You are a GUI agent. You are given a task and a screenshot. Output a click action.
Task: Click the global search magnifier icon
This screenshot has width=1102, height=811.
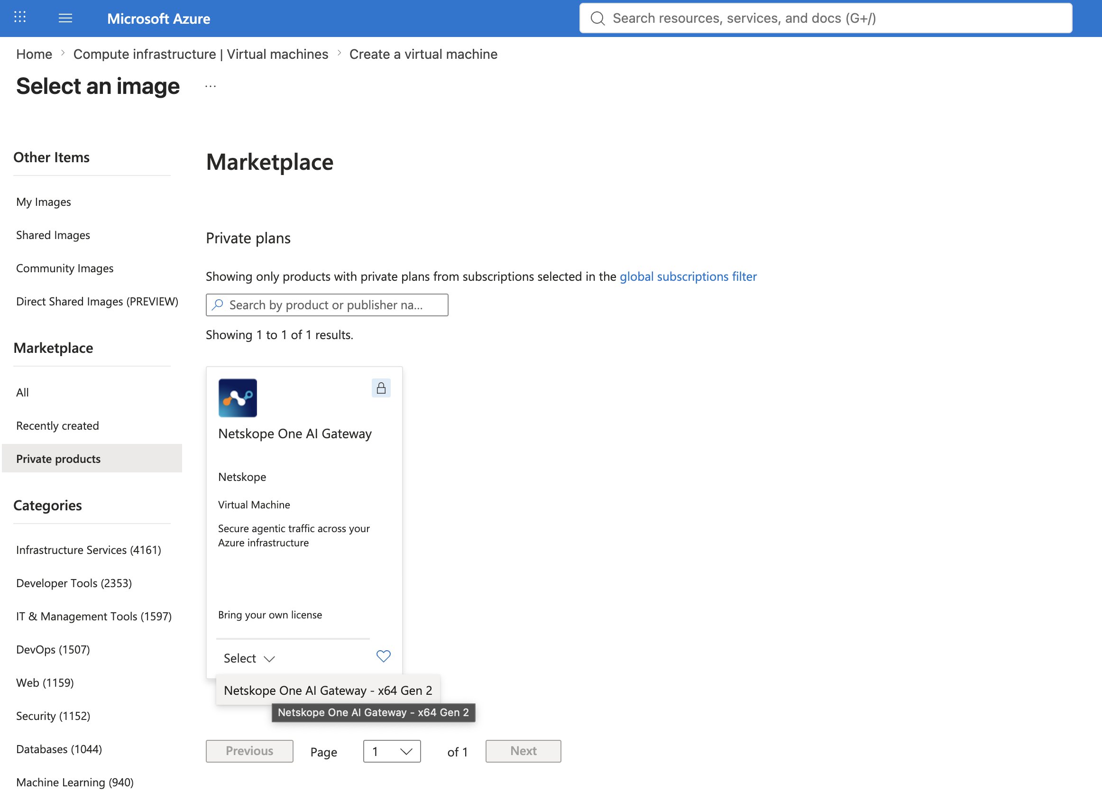pyautogui.click(x=597, y=18)
